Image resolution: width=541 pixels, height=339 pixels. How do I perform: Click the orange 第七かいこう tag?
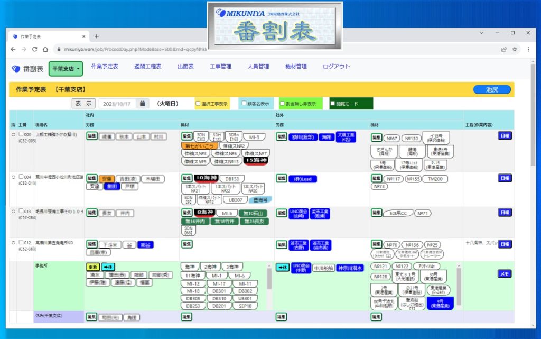pyautogui.click(x=199, y=145)
